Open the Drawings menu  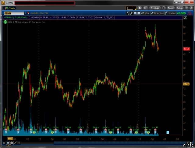[x=157, y=13]
